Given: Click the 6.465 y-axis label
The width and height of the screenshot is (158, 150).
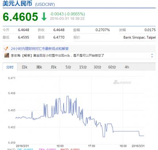Looking at the screenshot, I should (12, 110).
